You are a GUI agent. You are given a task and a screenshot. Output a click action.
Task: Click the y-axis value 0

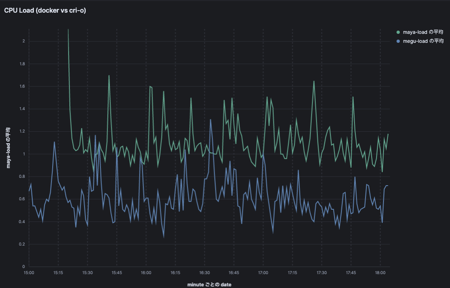click(x=24, y=267)
